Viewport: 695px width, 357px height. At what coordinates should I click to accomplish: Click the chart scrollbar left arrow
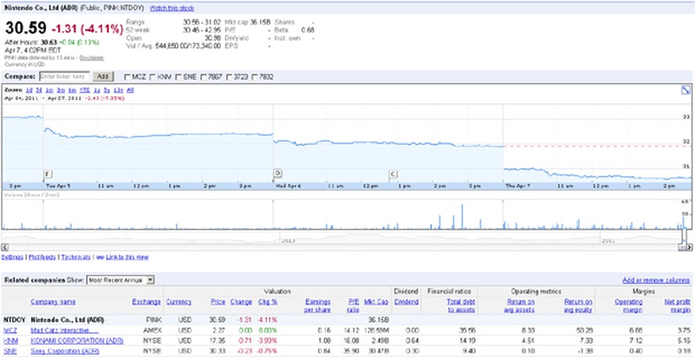5,247
